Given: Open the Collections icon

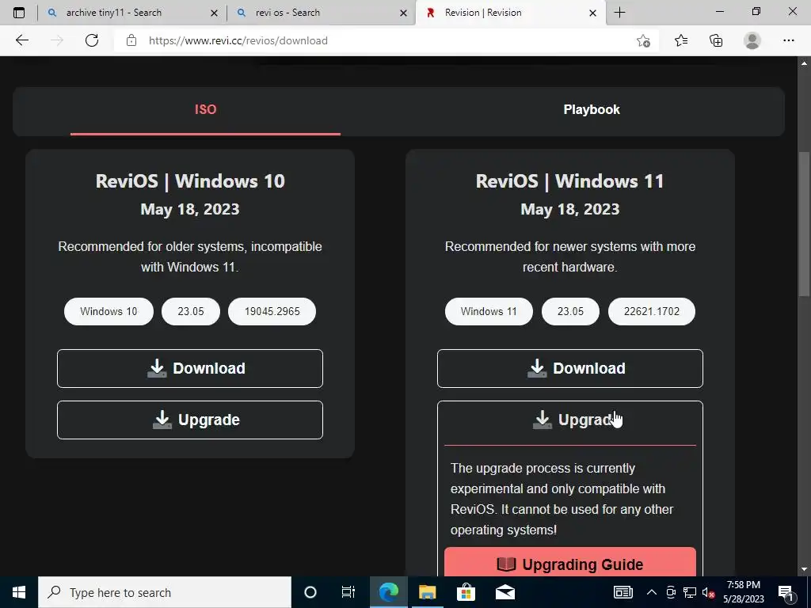Looking at the screenshot, I should 716,40.
